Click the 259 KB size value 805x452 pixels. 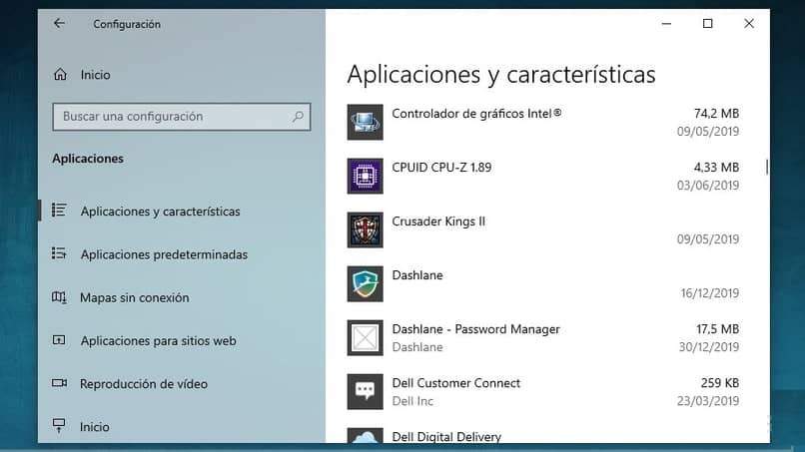click(720, 383)
